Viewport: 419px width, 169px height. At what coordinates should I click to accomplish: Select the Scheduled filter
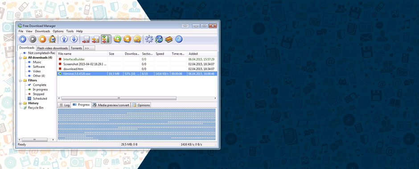pos(40,99)
